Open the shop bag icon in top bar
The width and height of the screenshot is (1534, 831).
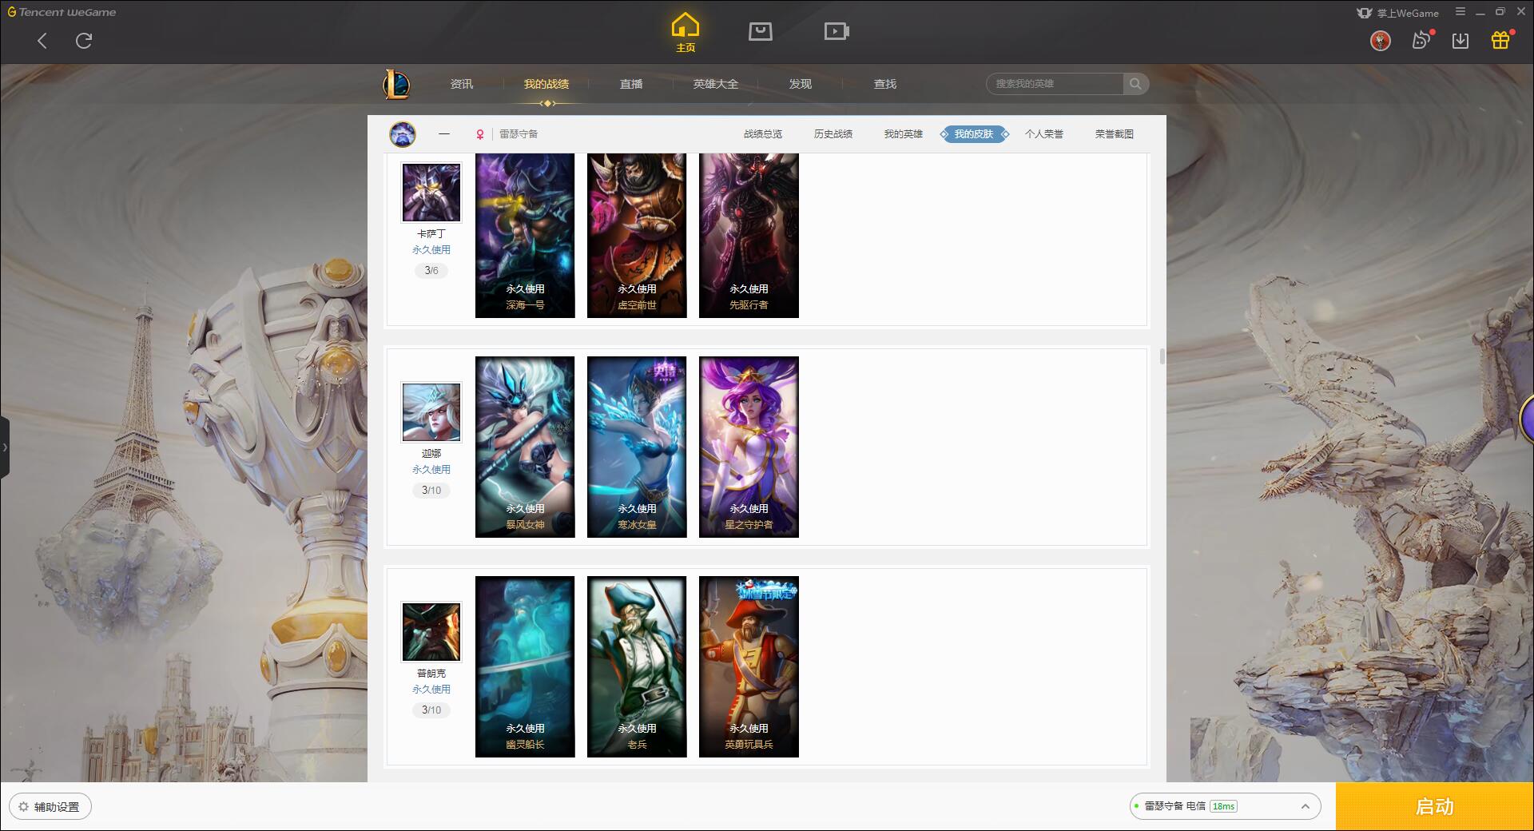click(760, 31)
